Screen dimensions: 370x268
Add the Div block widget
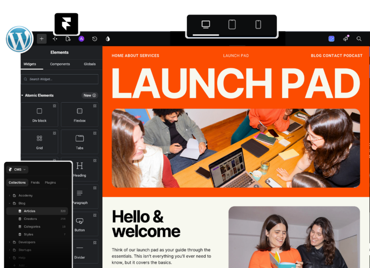tap(39, 114)
